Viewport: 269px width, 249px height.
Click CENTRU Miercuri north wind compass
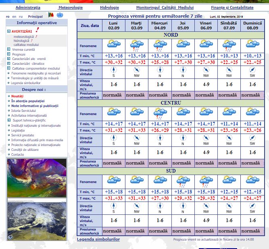coord(160,138)
